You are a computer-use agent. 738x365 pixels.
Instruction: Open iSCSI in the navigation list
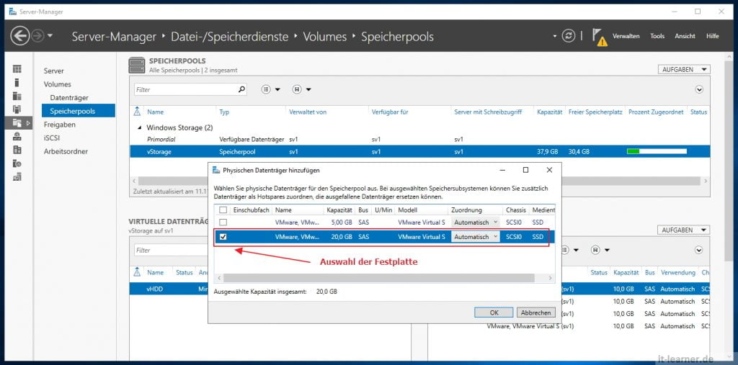pyautogui.click(x=51, y=138)
